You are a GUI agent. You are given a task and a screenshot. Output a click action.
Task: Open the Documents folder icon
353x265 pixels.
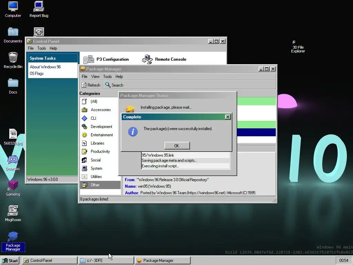pyautogui.click(x=13, y=35)
